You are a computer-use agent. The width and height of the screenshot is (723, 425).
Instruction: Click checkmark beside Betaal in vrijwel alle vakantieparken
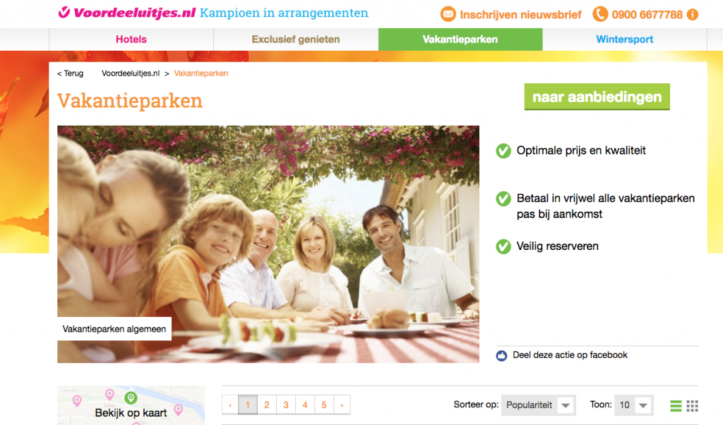pyautogui.click(x=503, y=198)
